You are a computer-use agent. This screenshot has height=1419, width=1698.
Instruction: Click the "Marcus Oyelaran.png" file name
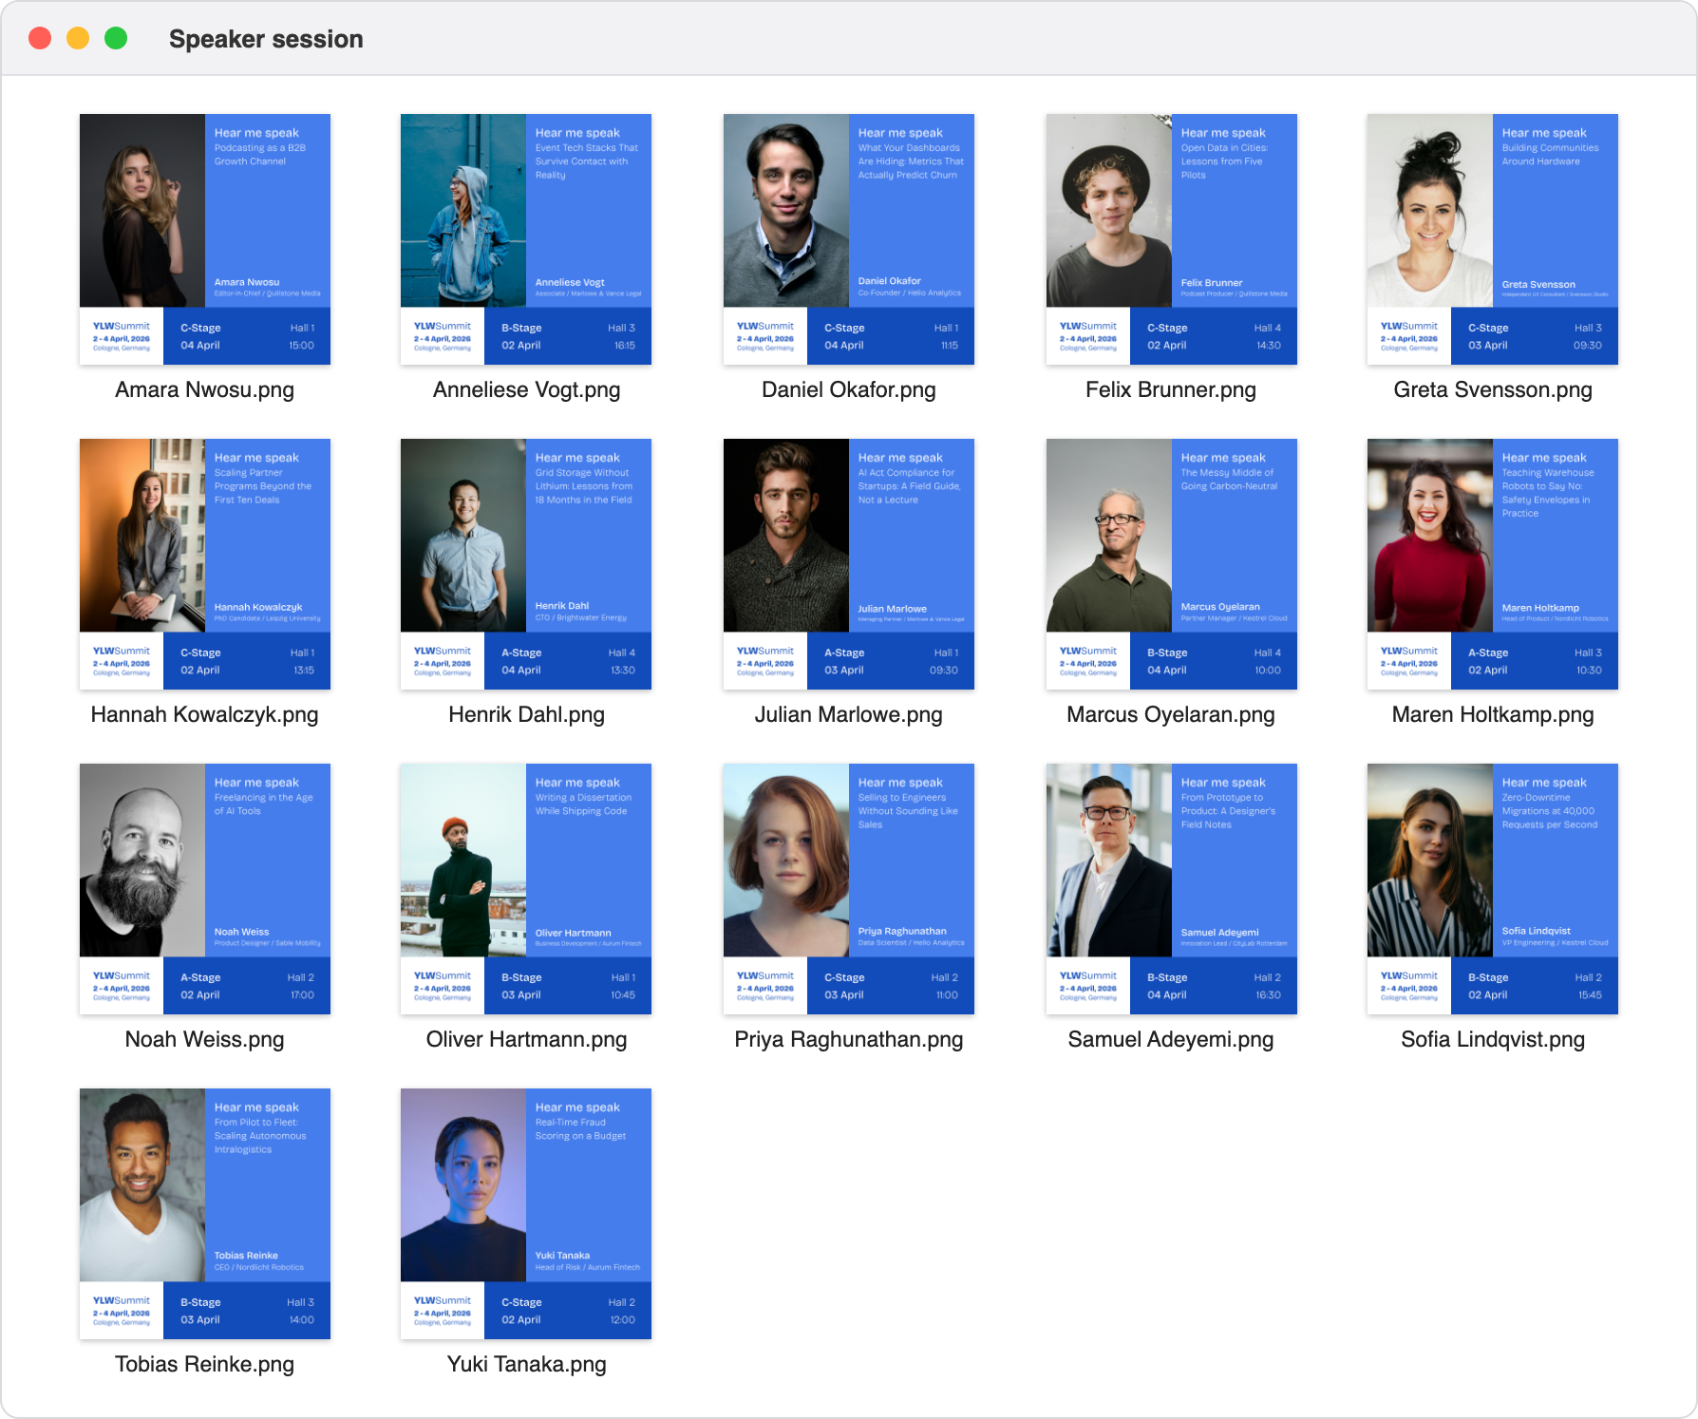point(1171,714)
